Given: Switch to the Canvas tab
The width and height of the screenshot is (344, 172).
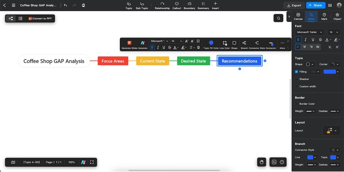Looking at the screenshot, I should tap(298, 17).
